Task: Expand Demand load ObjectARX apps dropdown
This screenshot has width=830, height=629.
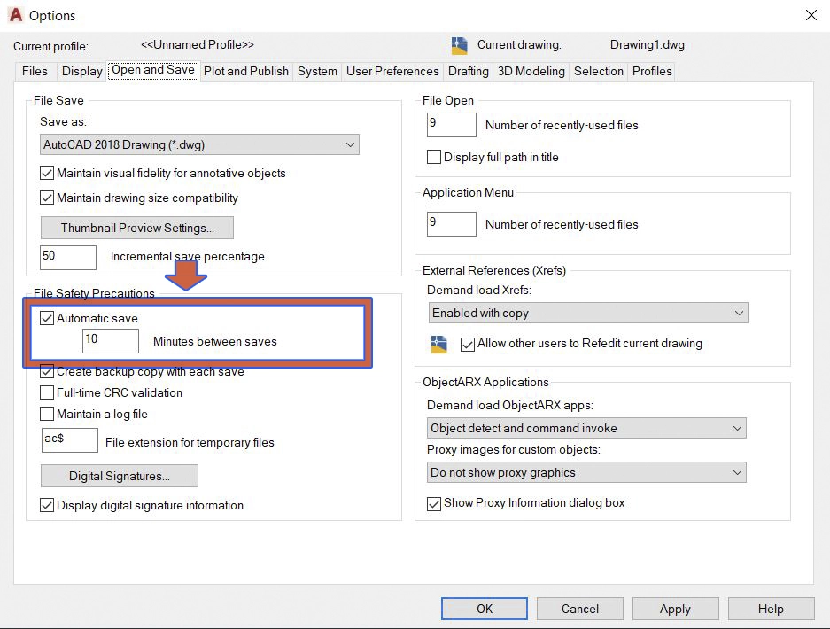Action: click(586, 428)
